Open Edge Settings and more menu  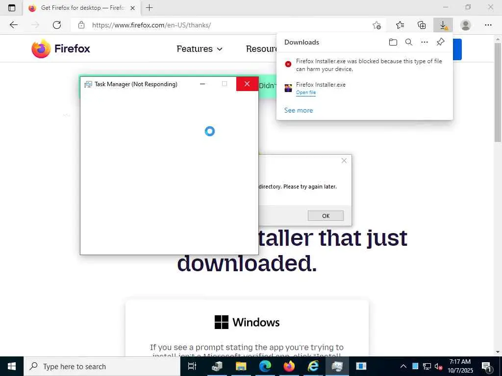(488, 25)
